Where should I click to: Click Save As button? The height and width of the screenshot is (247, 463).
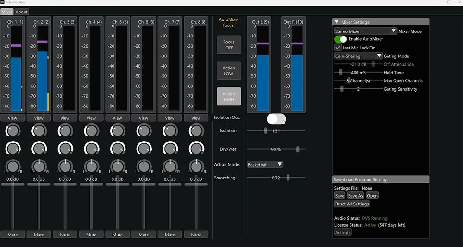355,196
